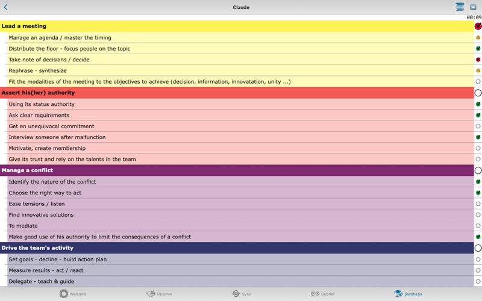Toggle circle on To mediate row
Viewport: 482px width, 301px height.
click(x=478, y=226)
